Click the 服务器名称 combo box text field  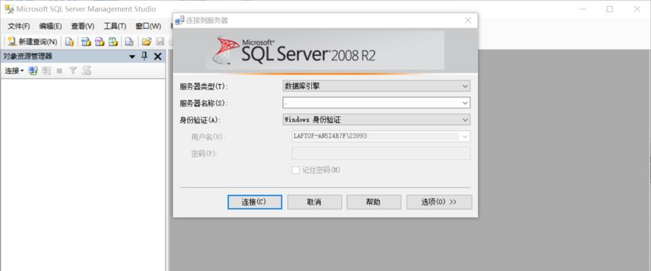[x=371, y=103]
